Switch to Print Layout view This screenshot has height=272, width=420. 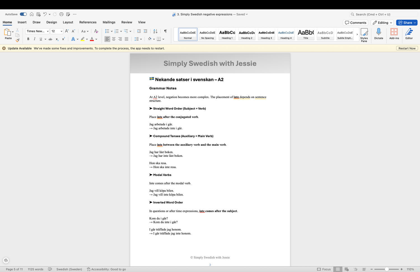coord(338,269)
